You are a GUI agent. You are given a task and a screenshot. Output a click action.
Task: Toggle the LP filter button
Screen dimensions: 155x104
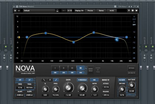pyautogui.click(x=29, y=80)
